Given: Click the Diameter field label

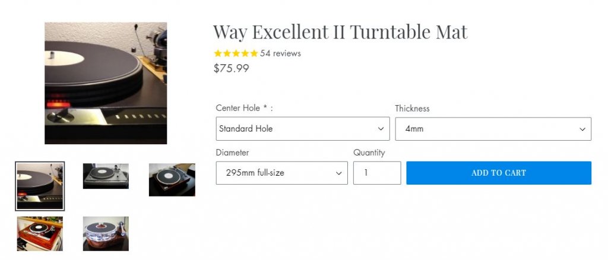Looking at the screenshot, I should [232, 153].
